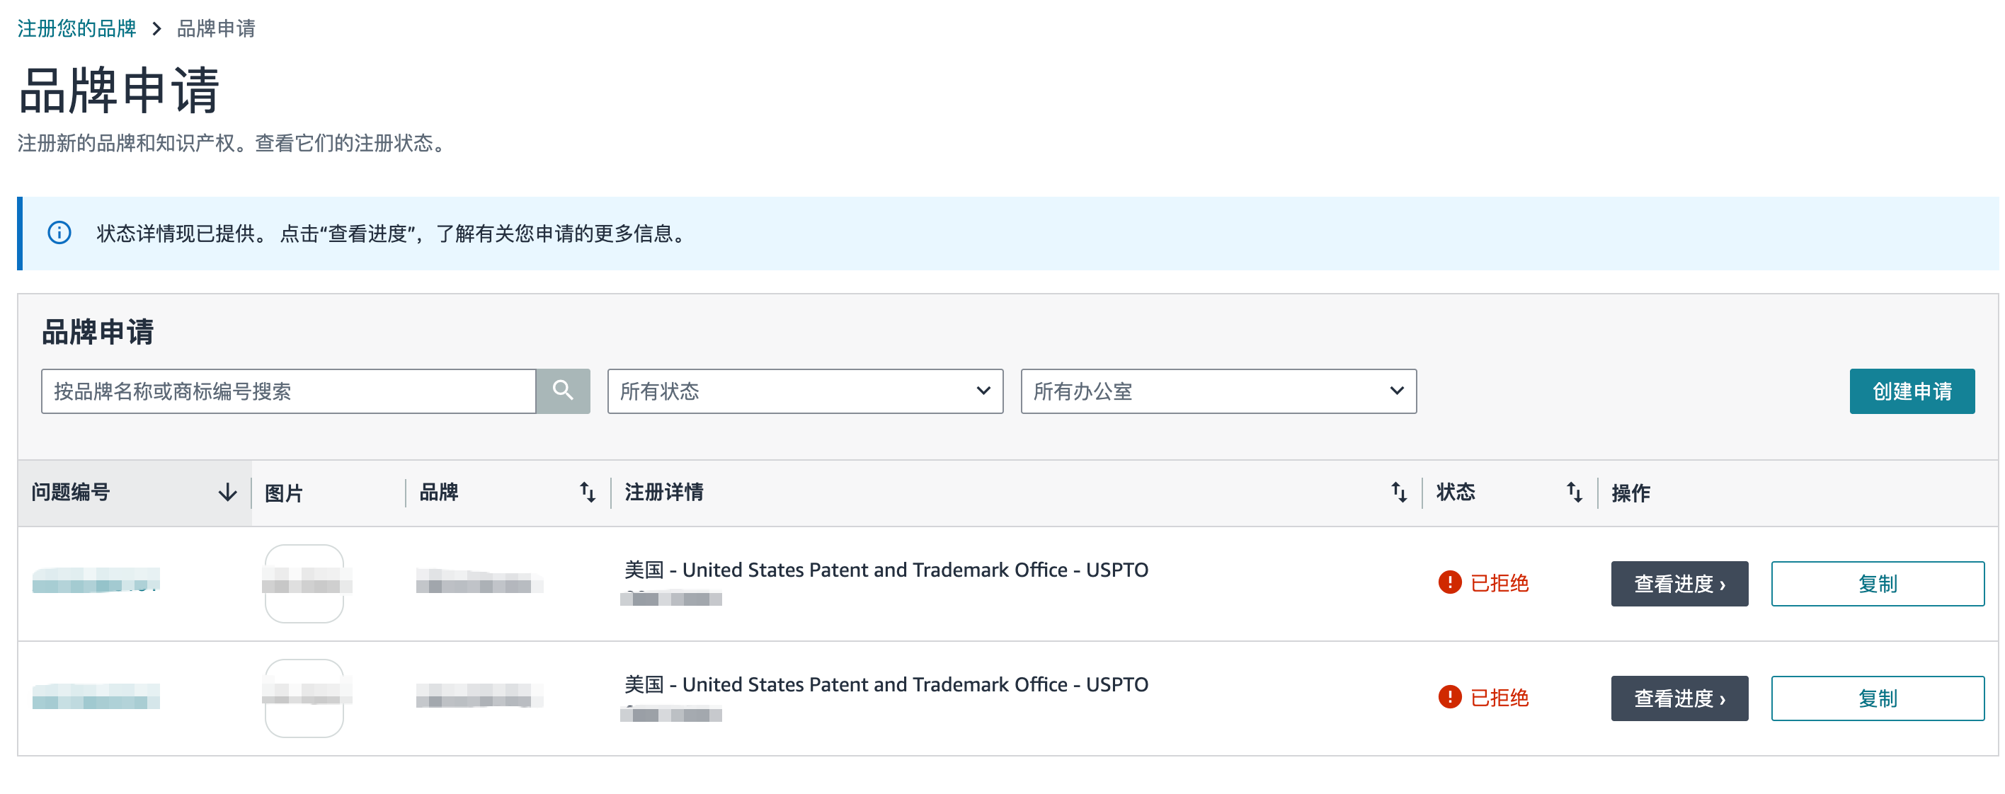
Task: Click the large 品牌申请 page heading
Action: click(119, 90)
